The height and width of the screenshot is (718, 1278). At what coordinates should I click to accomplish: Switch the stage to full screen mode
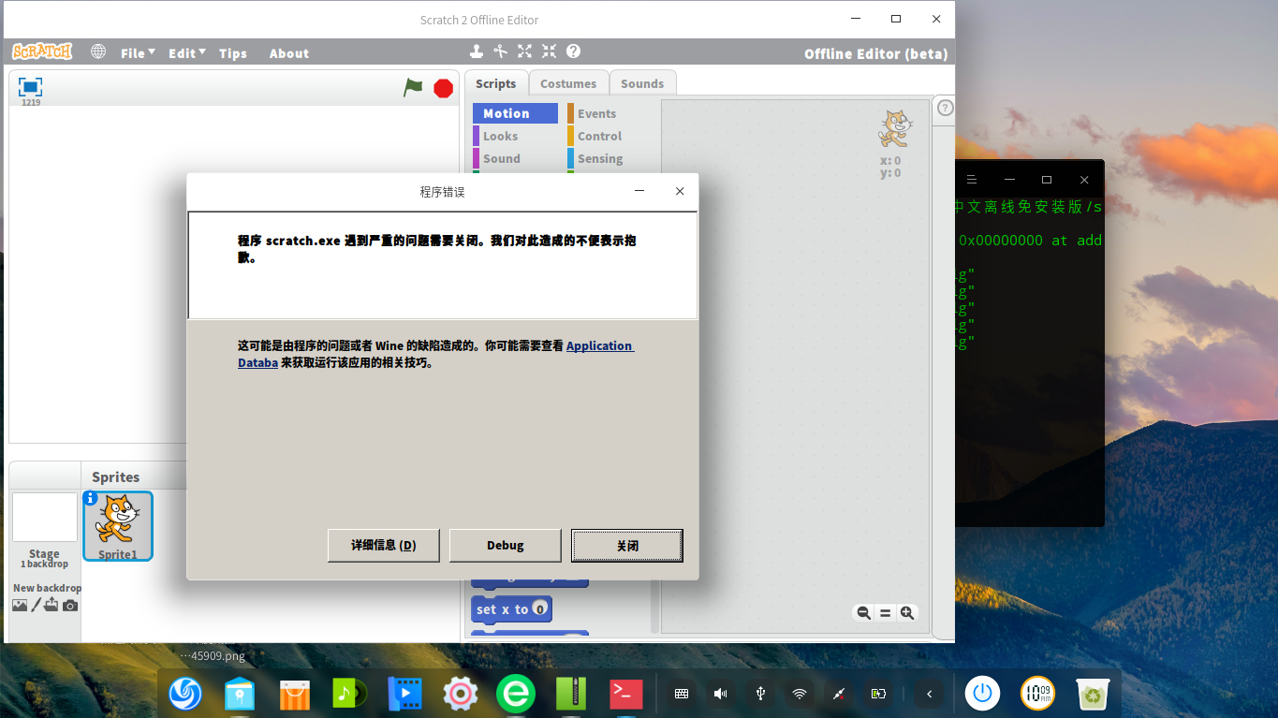pos(30,87)
